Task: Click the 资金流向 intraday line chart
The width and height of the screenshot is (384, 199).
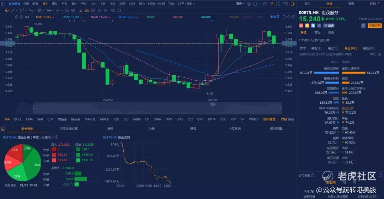Action: tap(146, 163)
